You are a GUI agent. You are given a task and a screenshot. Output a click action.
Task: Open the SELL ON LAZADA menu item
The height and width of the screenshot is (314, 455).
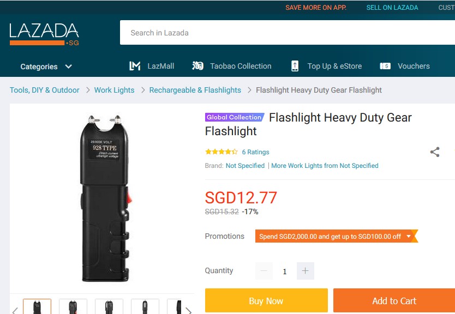point(392,8)
